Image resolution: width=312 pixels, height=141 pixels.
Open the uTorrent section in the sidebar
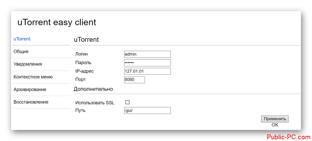point(22,39)
